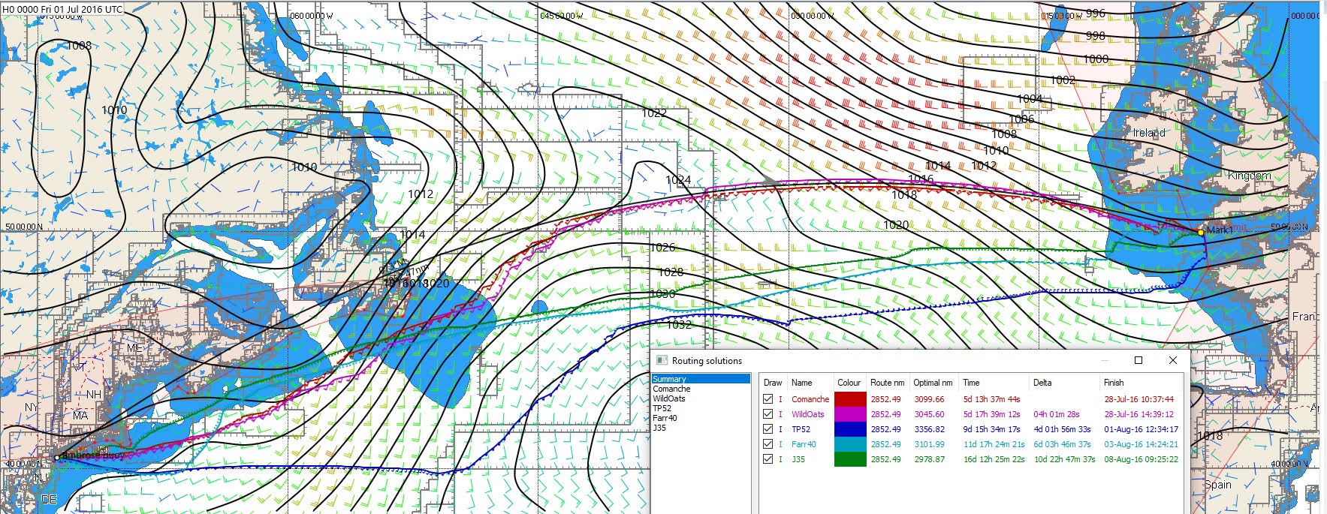Screen dimensions: 1327x514
Task: Click the red Comanche colour swatch
Action: pos(849,399)
